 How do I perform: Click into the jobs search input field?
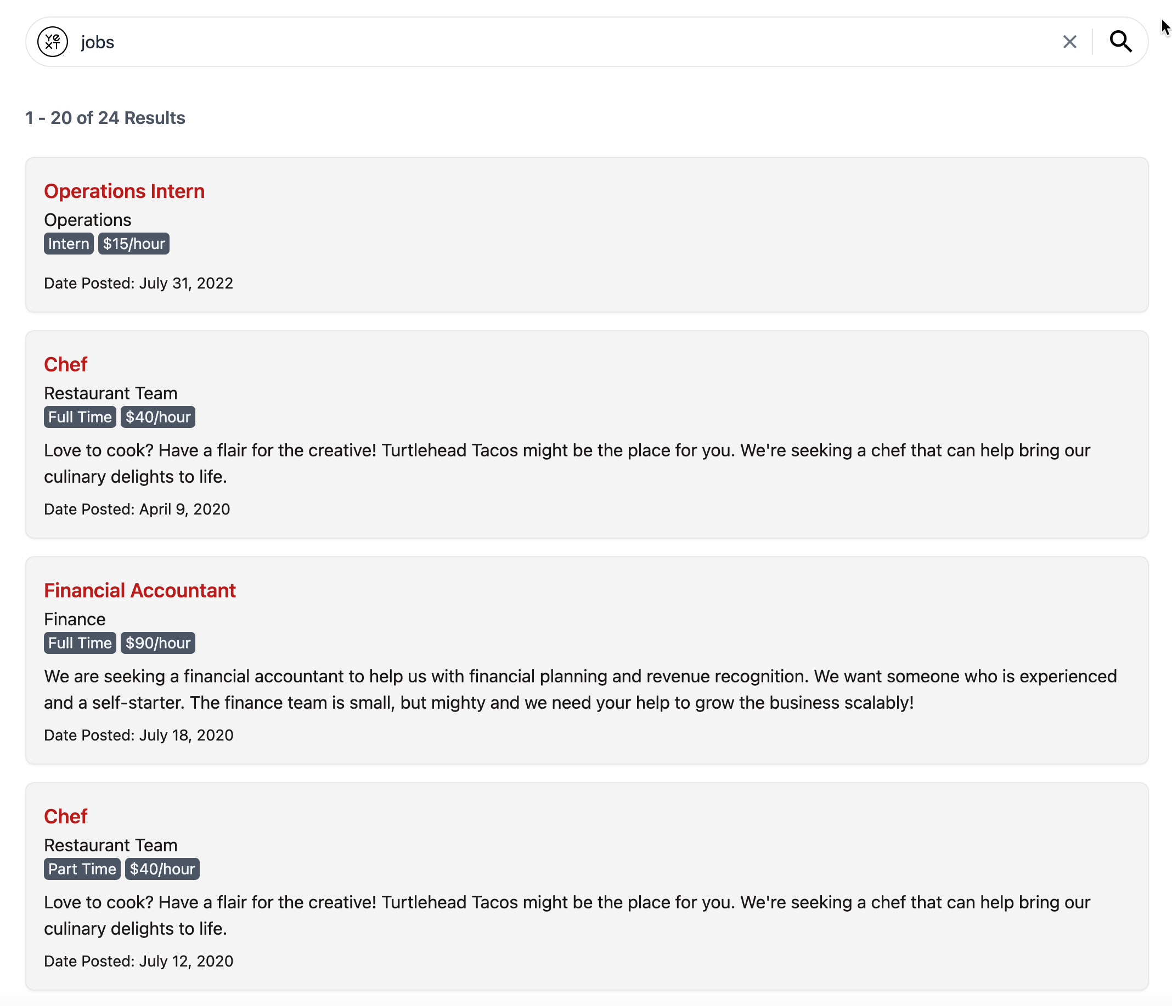click(x=566, y=42)
